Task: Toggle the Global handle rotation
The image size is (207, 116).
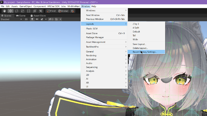Action: (63, 11)
